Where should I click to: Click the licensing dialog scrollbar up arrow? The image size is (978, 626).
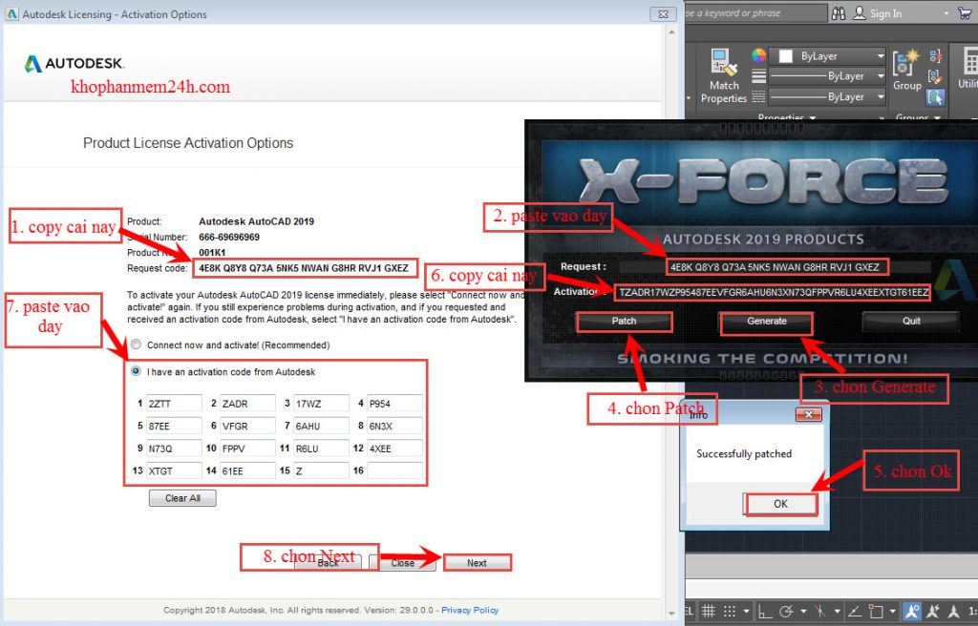click(671, 31)
